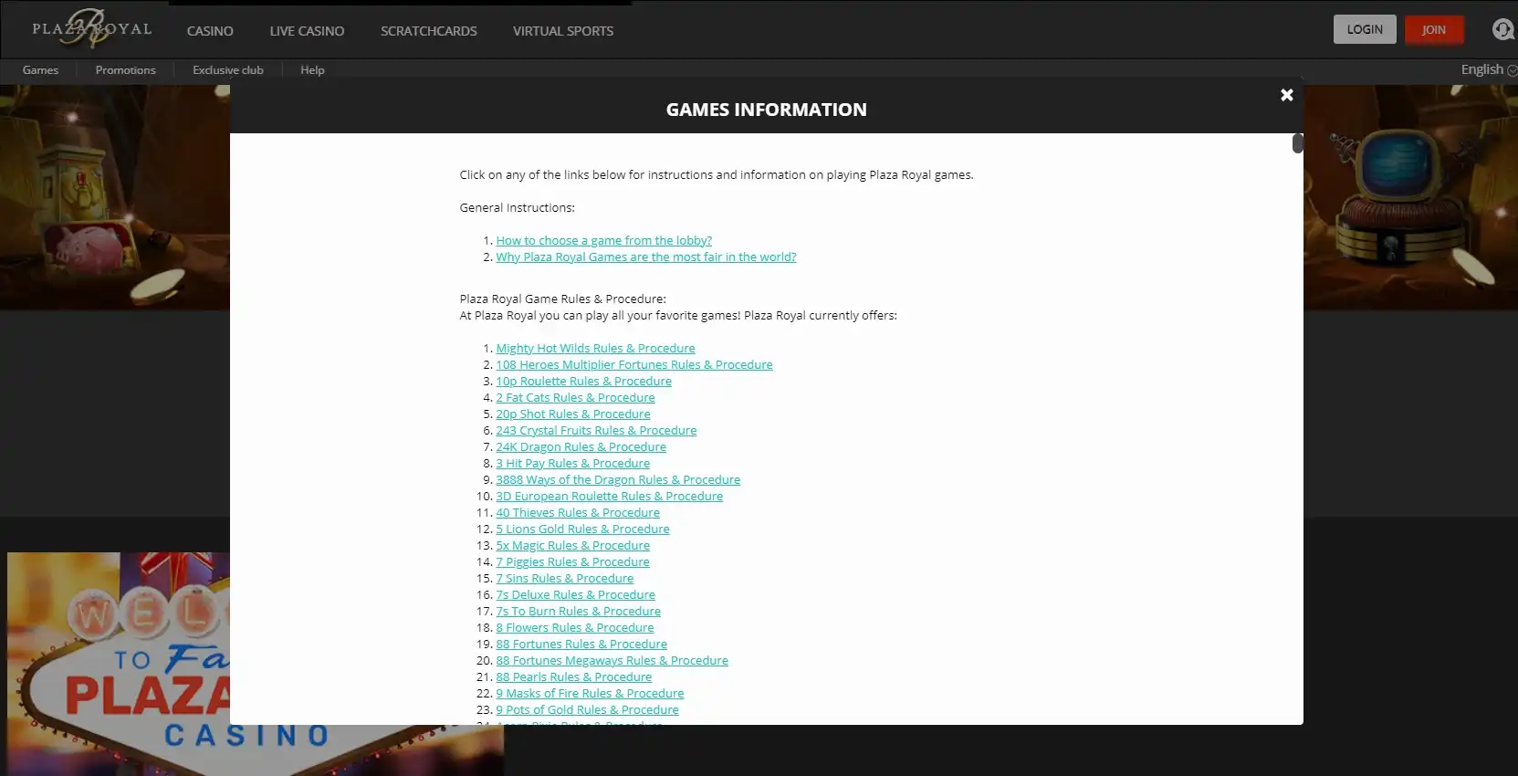Open Mighty Hot Wilds Rules & Procedure
1518x776 pixels.
point(595,349)
